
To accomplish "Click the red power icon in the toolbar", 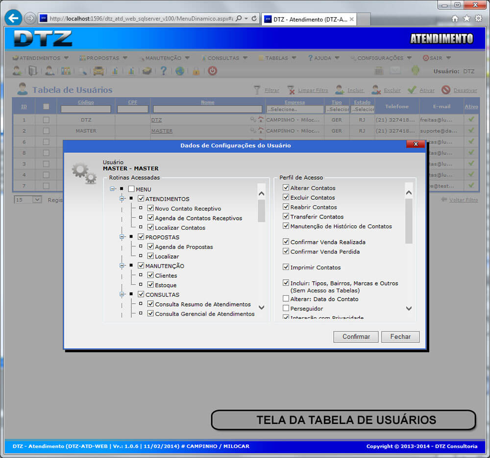I will click(212, 71).
